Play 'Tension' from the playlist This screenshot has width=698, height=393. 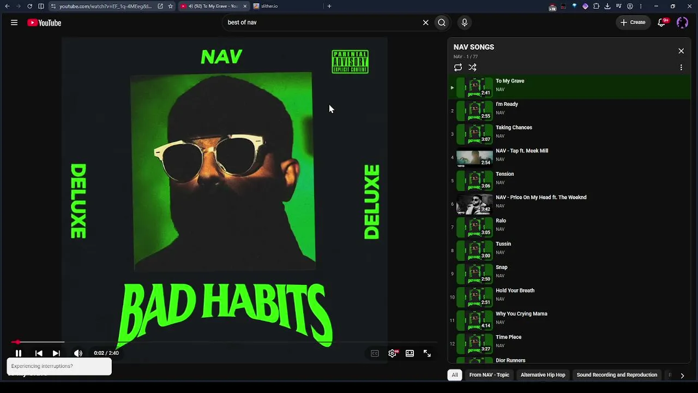click(569, 181)
